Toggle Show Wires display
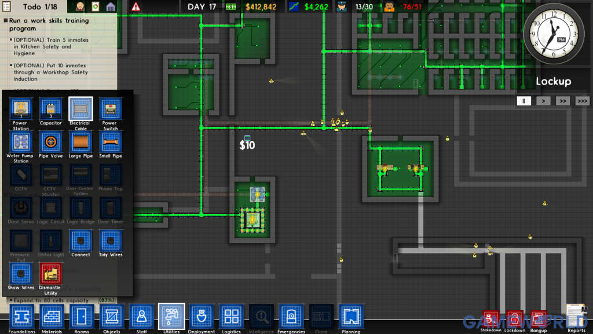This screenshot has width=593, height=334. 20,274
